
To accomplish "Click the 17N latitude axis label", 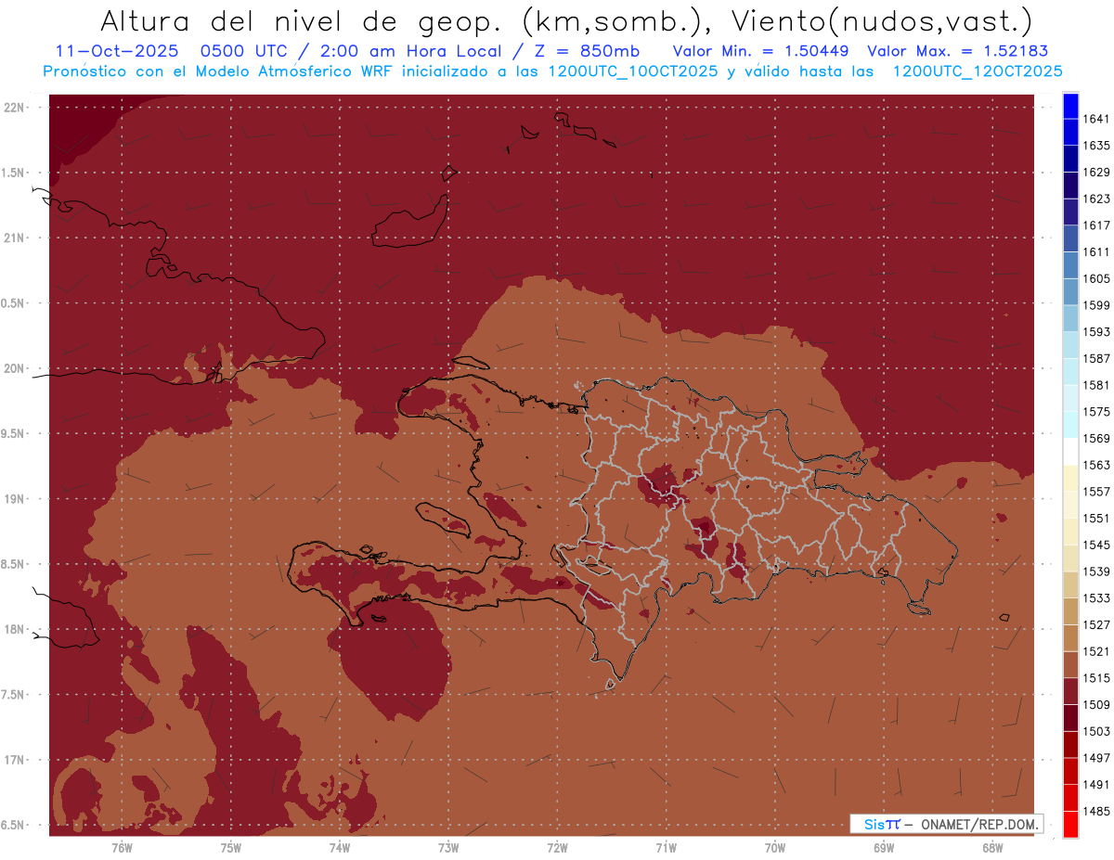I will (16, 760).
